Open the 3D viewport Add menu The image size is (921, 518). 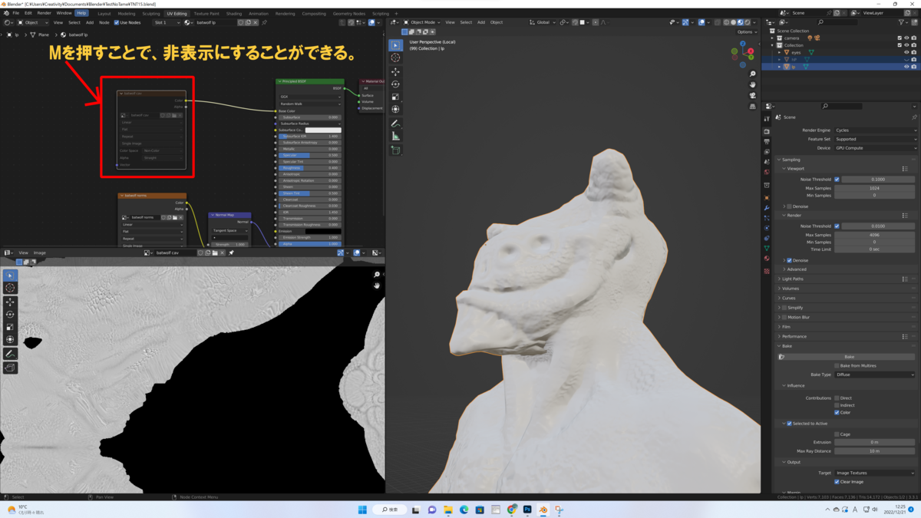[x=481, y=22]
